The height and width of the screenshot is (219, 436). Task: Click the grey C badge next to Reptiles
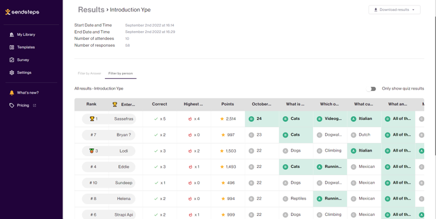pyautogui.click(x=285, y=199)
